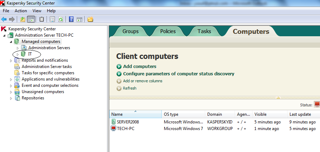Image resolution: width=320 pixels, height=152 pixels.
Task: Click the KASPERSKYID domain cell
Action: (220, 122)
